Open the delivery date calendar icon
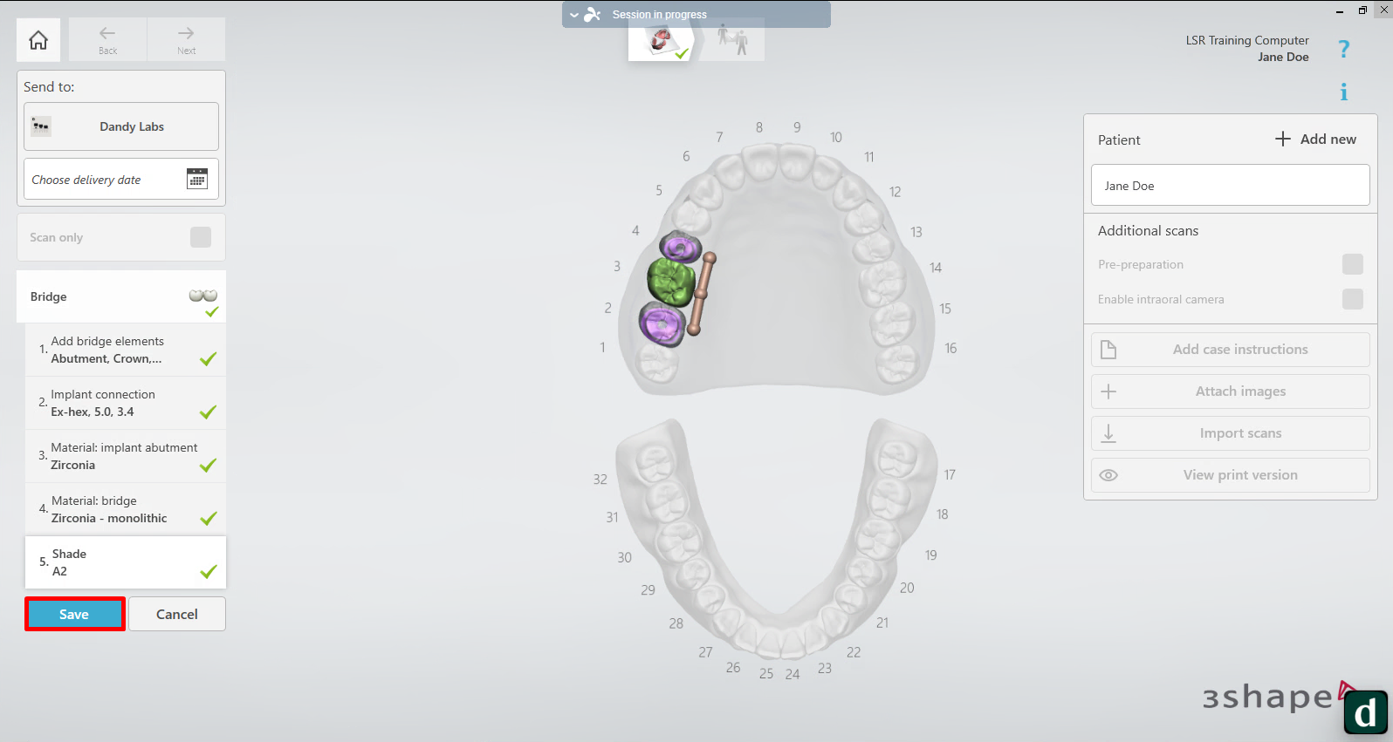 point(197,179)
